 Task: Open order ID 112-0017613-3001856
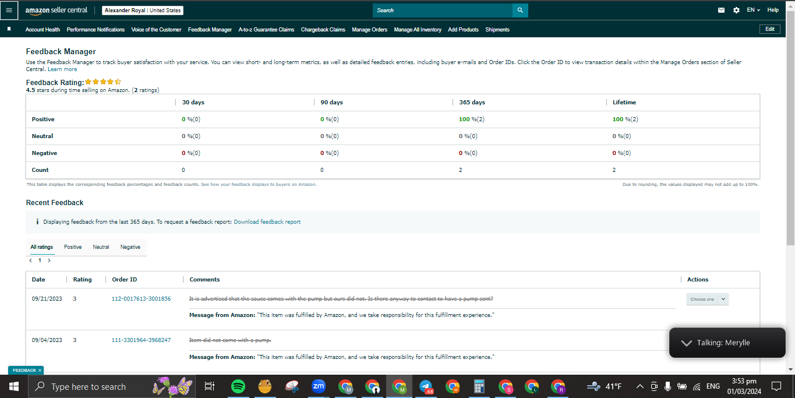pos(141,299)
